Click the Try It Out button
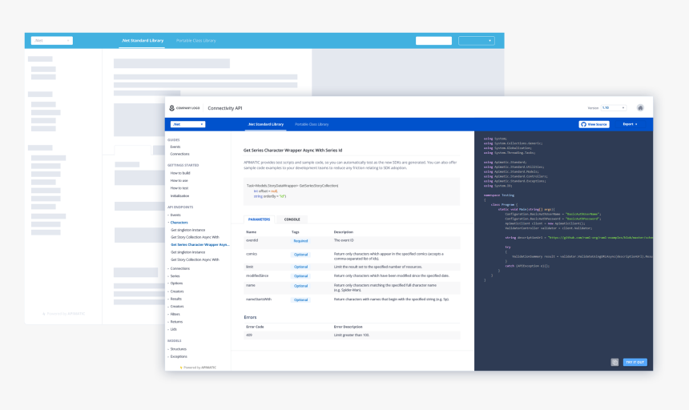 [635, 362]
